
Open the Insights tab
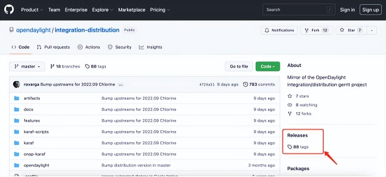click(x=151, y=47)
